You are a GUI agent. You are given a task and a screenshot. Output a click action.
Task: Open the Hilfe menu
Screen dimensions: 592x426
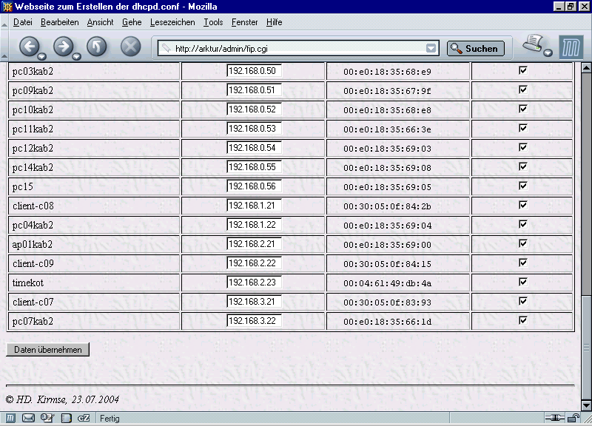click(x=274, y=22)
